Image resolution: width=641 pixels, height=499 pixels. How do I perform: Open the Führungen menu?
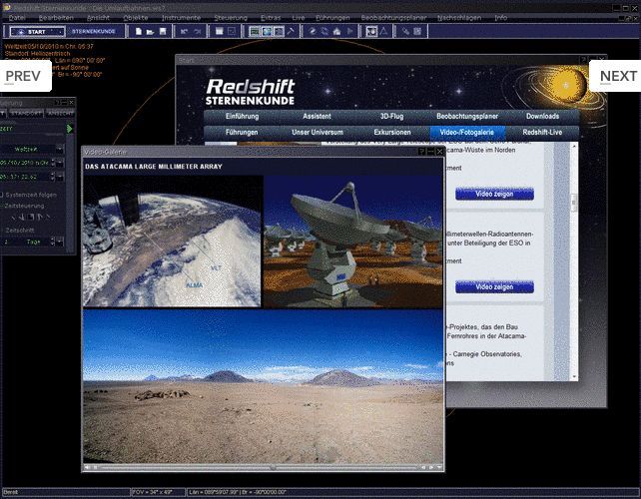[x=332, y=18]
